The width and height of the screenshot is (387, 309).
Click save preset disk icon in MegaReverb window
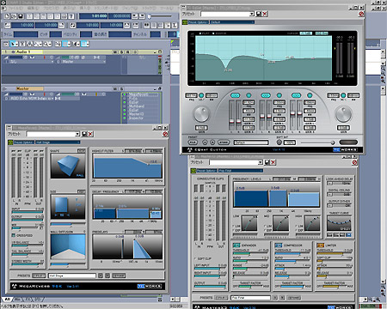(84, 134)
